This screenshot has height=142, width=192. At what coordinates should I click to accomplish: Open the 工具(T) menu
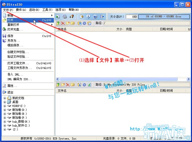[47, 10]
